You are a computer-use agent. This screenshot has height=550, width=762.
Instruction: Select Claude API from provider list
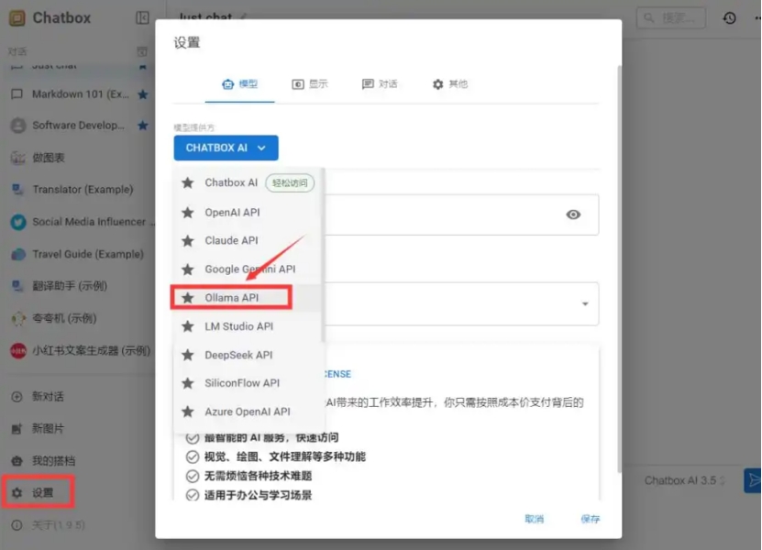pyautogui.click(x=248, y=240)
